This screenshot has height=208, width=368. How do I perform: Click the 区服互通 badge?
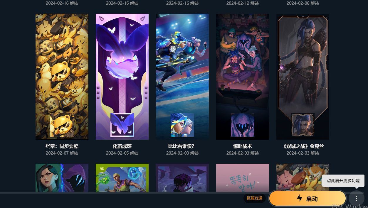254,198
